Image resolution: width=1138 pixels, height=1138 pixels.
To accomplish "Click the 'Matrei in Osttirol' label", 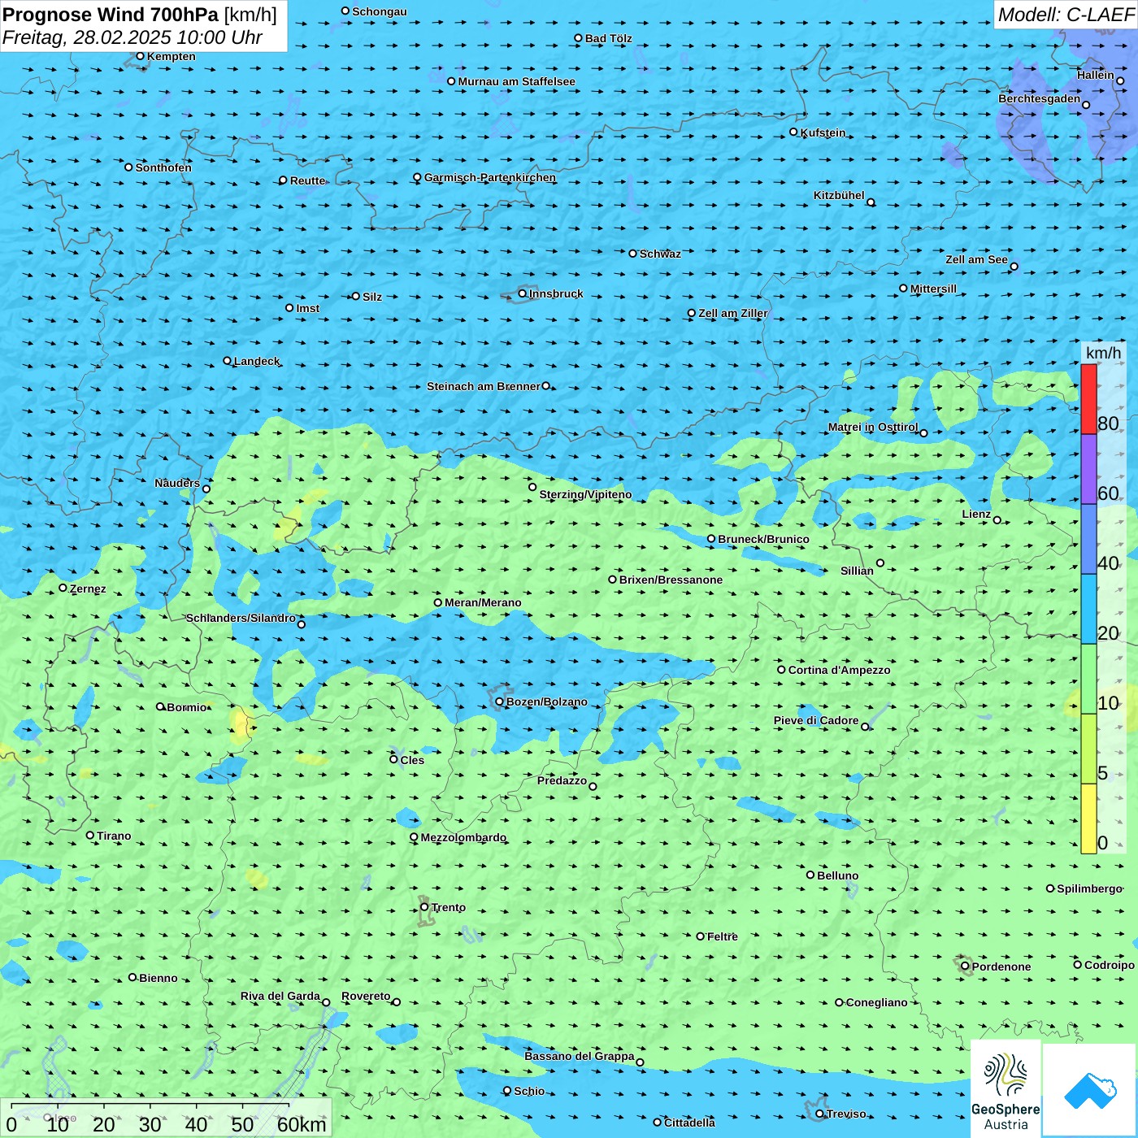I will (x=873, y=427).
